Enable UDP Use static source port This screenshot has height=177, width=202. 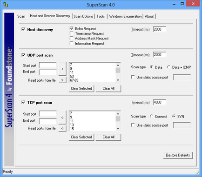click(x=133, y=77)
